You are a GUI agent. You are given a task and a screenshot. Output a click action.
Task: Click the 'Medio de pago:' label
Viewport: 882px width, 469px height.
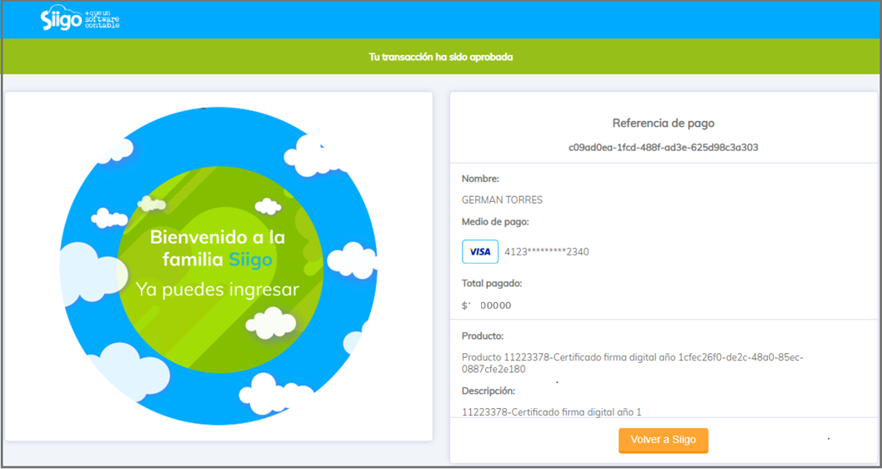pyautogui.click(x=495, y=222)
